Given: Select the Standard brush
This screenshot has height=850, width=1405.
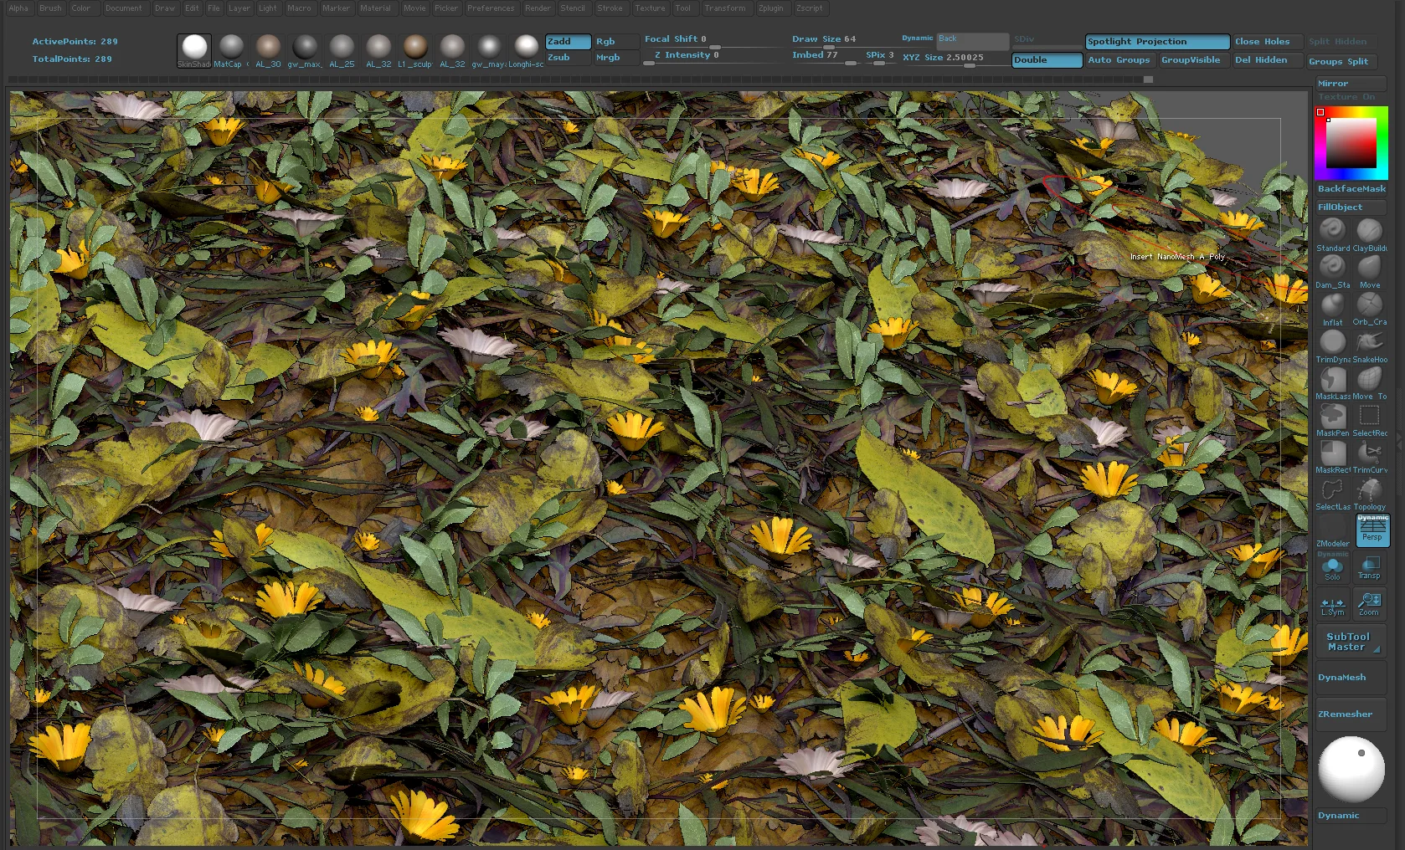Looking at the screenshot, I should 1331,230.
